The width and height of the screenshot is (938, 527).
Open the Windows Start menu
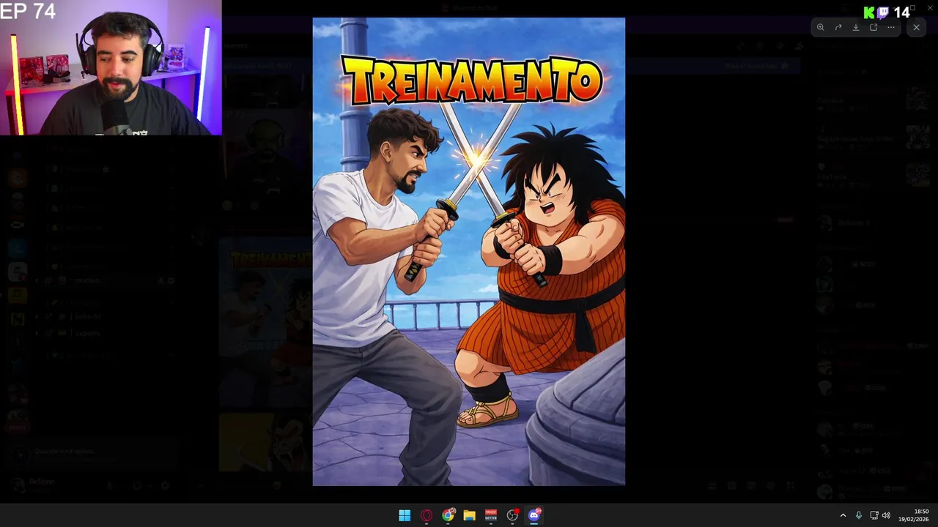point(405,515)
